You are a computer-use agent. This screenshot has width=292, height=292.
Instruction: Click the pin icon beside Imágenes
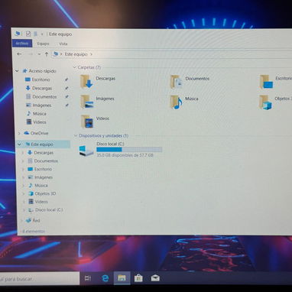pyautogui.click(x=67, y=105)
